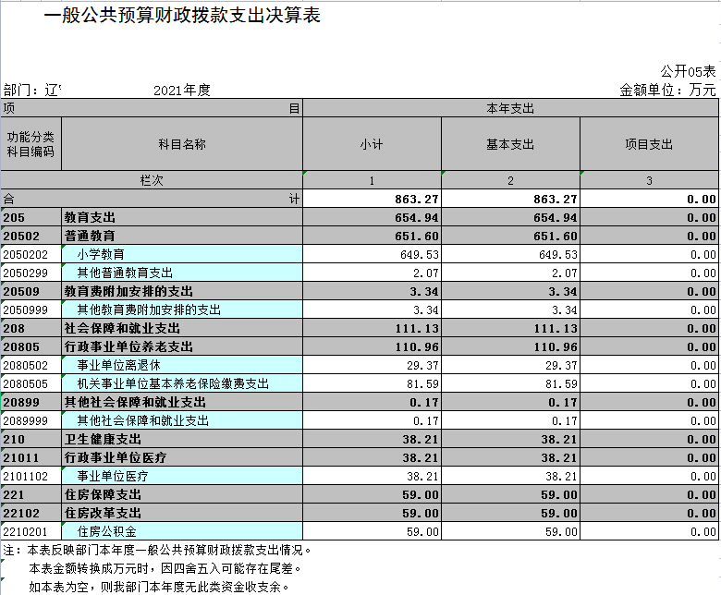Screen dimensions: 721x595
Task: Click the 其他社会保障和就业支出 cell in row 2089999
Action: click(x=181, y=421)
